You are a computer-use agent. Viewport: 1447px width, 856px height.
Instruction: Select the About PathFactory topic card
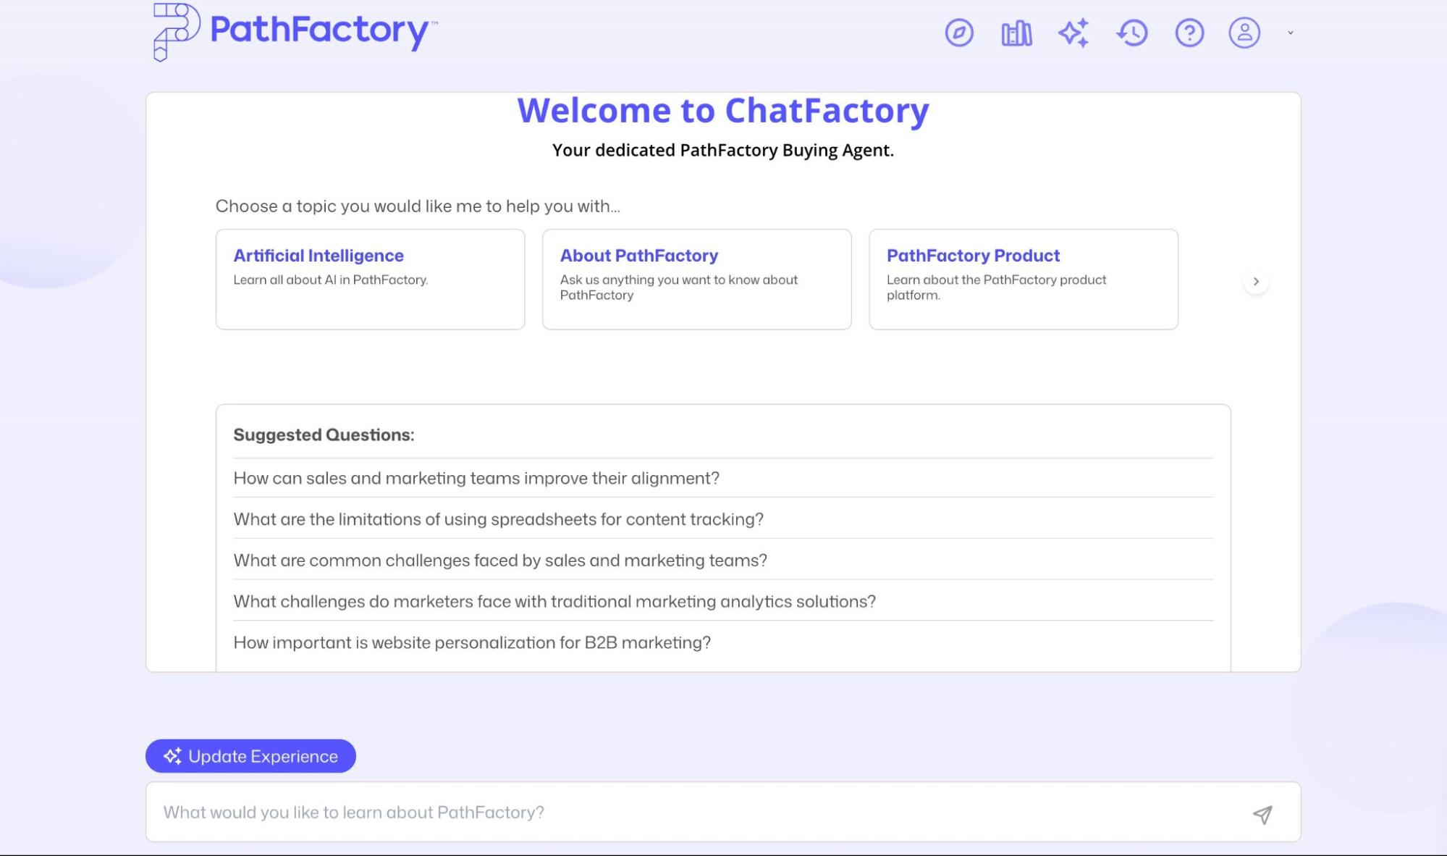(x=696, y=279)
